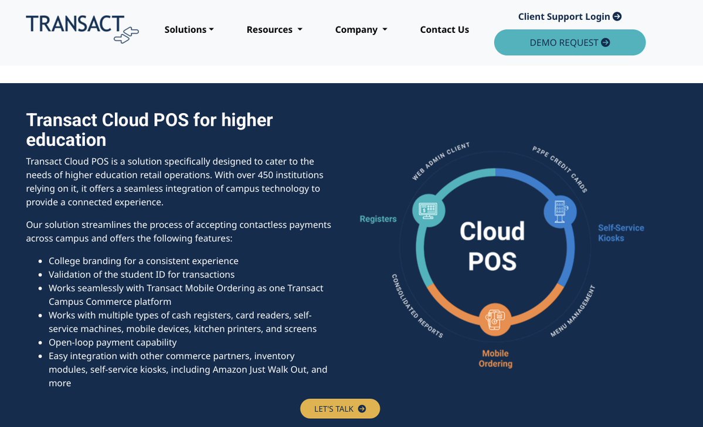Click arrow icon inside Demo Request button
Screen dimensions: 703x427
point(606,43)
